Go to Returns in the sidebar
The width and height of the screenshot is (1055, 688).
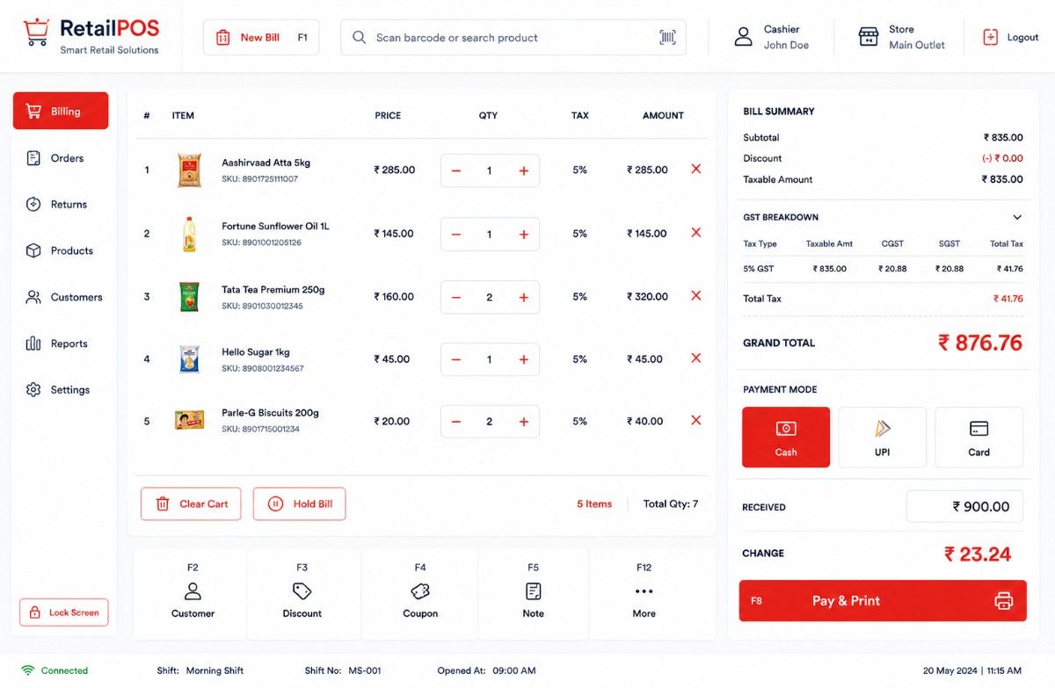click(61, 204)
